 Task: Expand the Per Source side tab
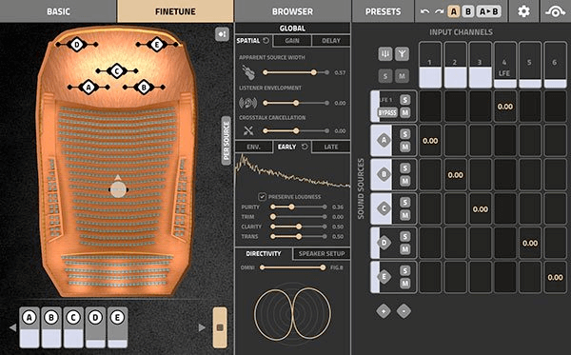tap(226, 141)
